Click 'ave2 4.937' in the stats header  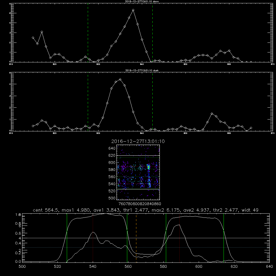197,210
